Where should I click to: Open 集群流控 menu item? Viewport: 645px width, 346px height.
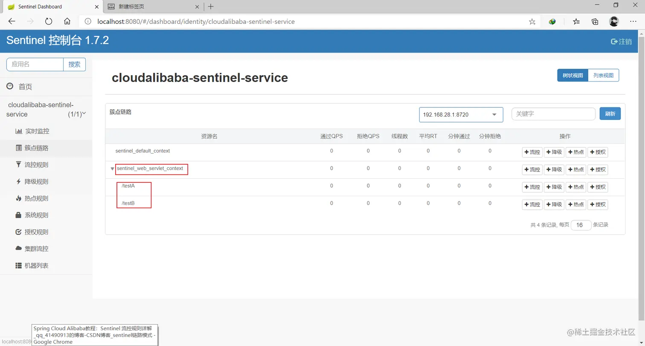[x=32, y=249]
